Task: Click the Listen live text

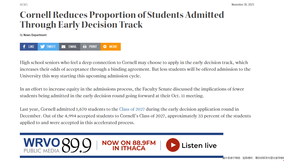Action: (x=199, y=145)
